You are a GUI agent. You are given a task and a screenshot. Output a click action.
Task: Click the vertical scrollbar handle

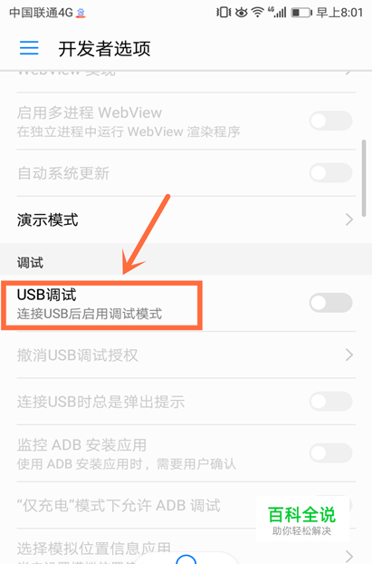pos(364,179)
